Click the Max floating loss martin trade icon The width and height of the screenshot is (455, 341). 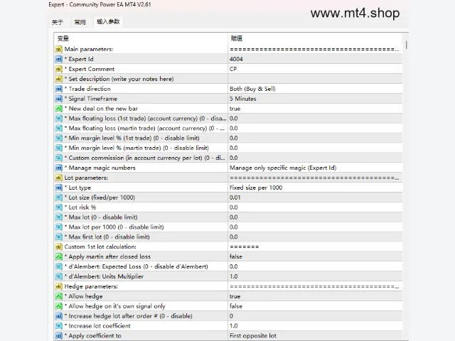58,128
